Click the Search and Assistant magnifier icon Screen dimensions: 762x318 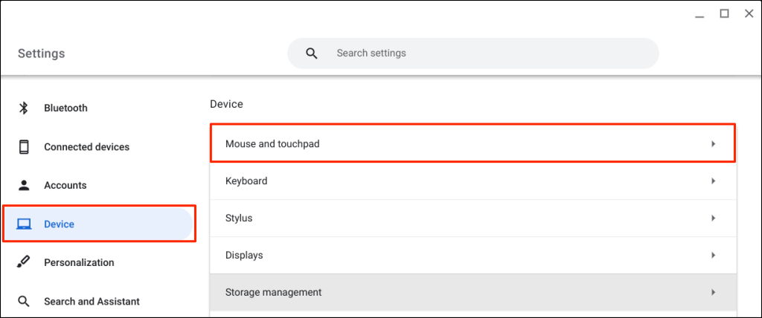pos(24,302)
